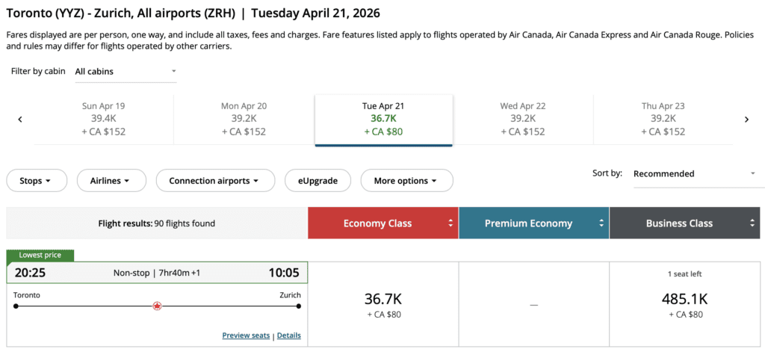Open the Preview seats link
The height and width of the screenshot is (352, 765).
(246, 336)
